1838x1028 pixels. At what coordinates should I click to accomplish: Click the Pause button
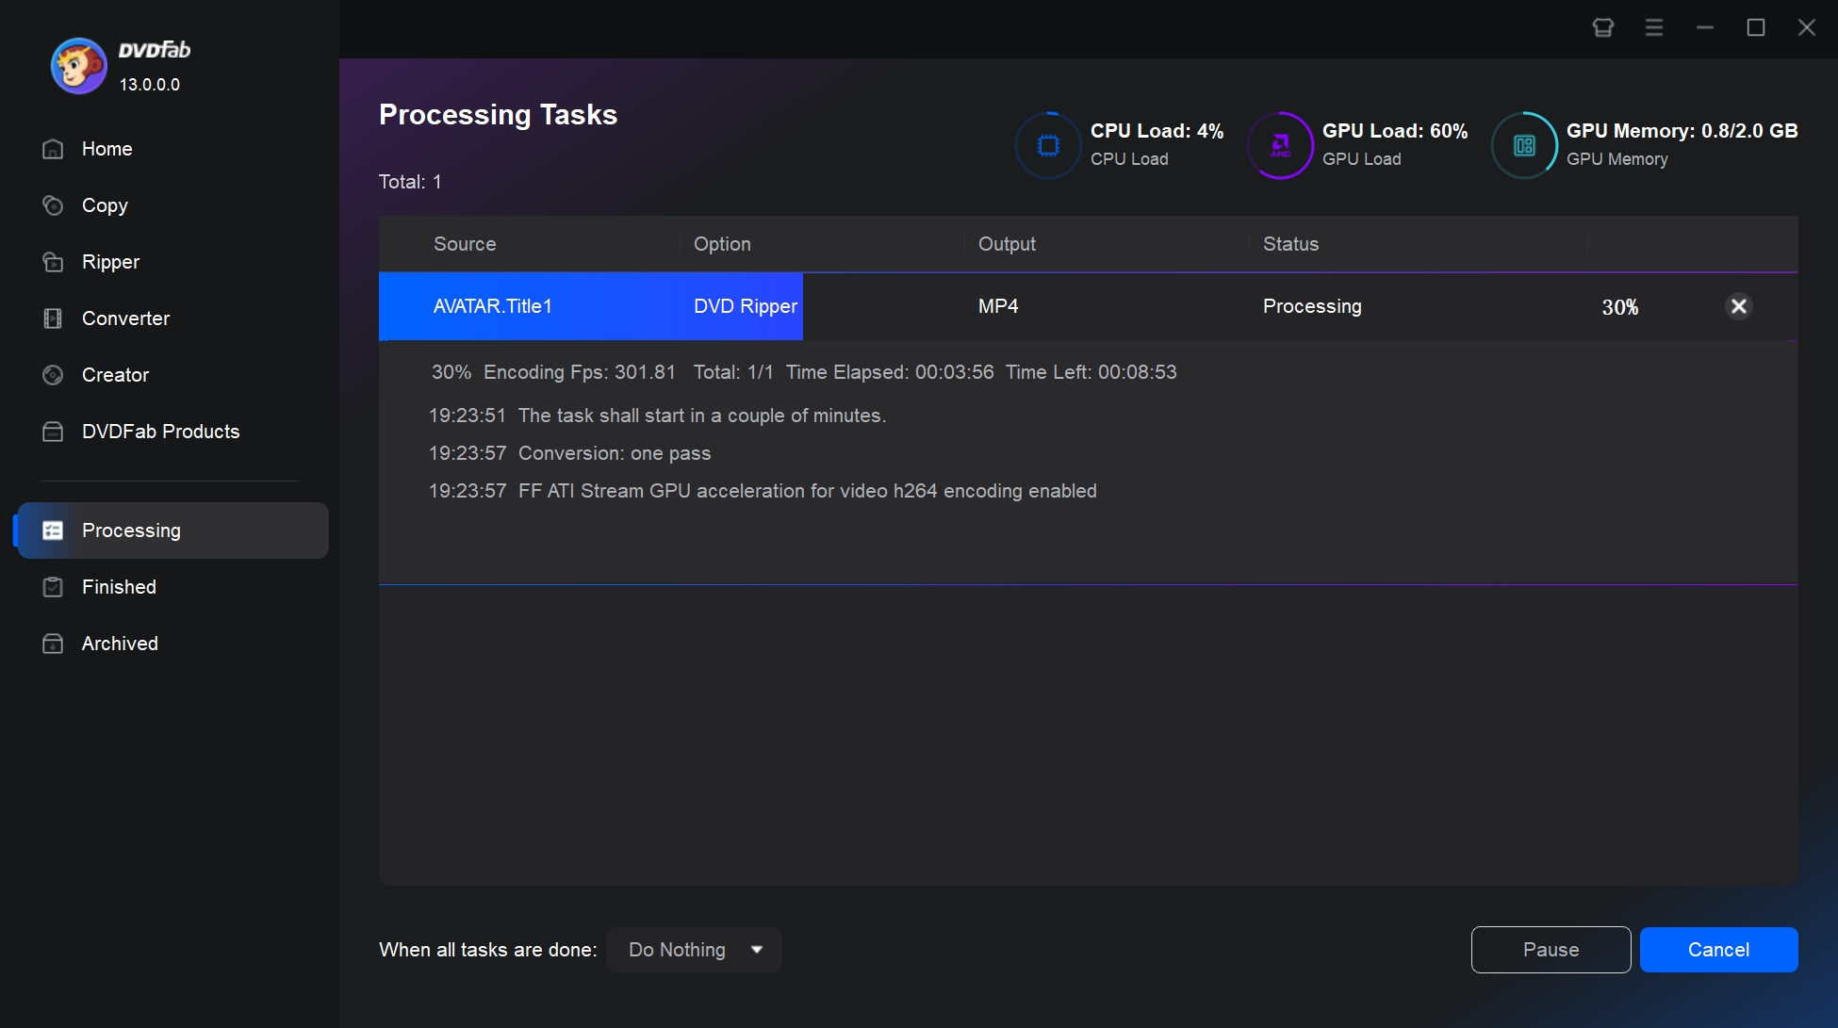[x=1551, y=949]
